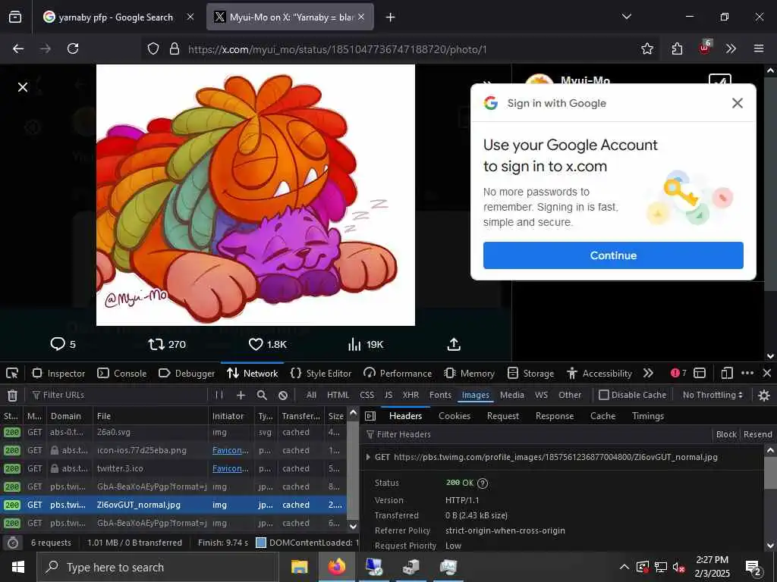The height and width of the screenshot is (582, 777).
Task: Open the Storage panel
Action: (x=530, y=373)
